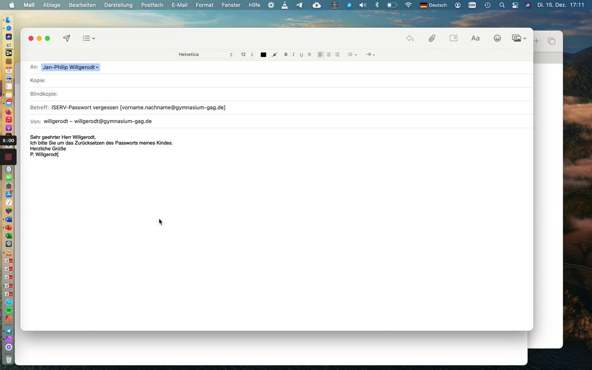Screen dimensions: 592x370
Task: Click the tab overview icon in background window
Action: [551, 41]
